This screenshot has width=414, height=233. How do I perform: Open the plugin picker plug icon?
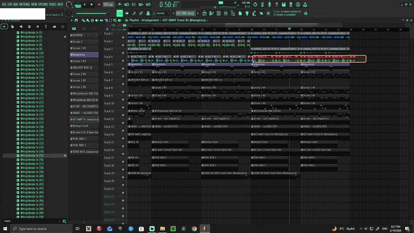pyautogui.click(x=247, y=13)
